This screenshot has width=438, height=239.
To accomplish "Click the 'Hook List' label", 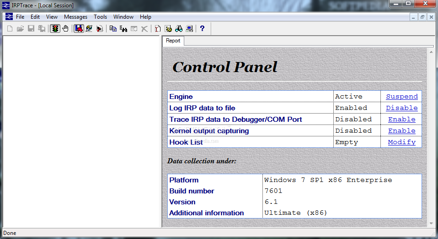I will tap(186, 142).
